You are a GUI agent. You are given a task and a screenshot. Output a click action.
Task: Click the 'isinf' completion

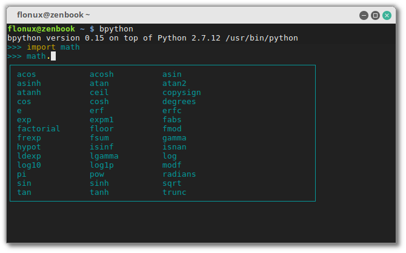102,146
